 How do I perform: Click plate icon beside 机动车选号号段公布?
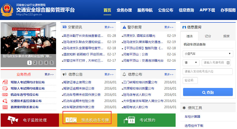click(x=5, y=95)
